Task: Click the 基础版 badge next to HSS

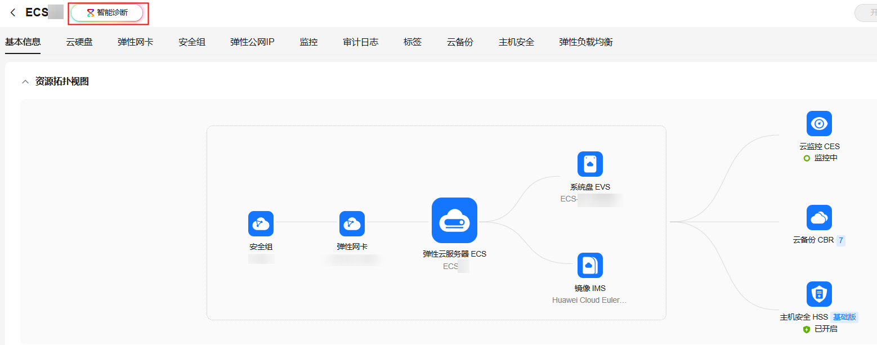Action: [x=844, y=317]
